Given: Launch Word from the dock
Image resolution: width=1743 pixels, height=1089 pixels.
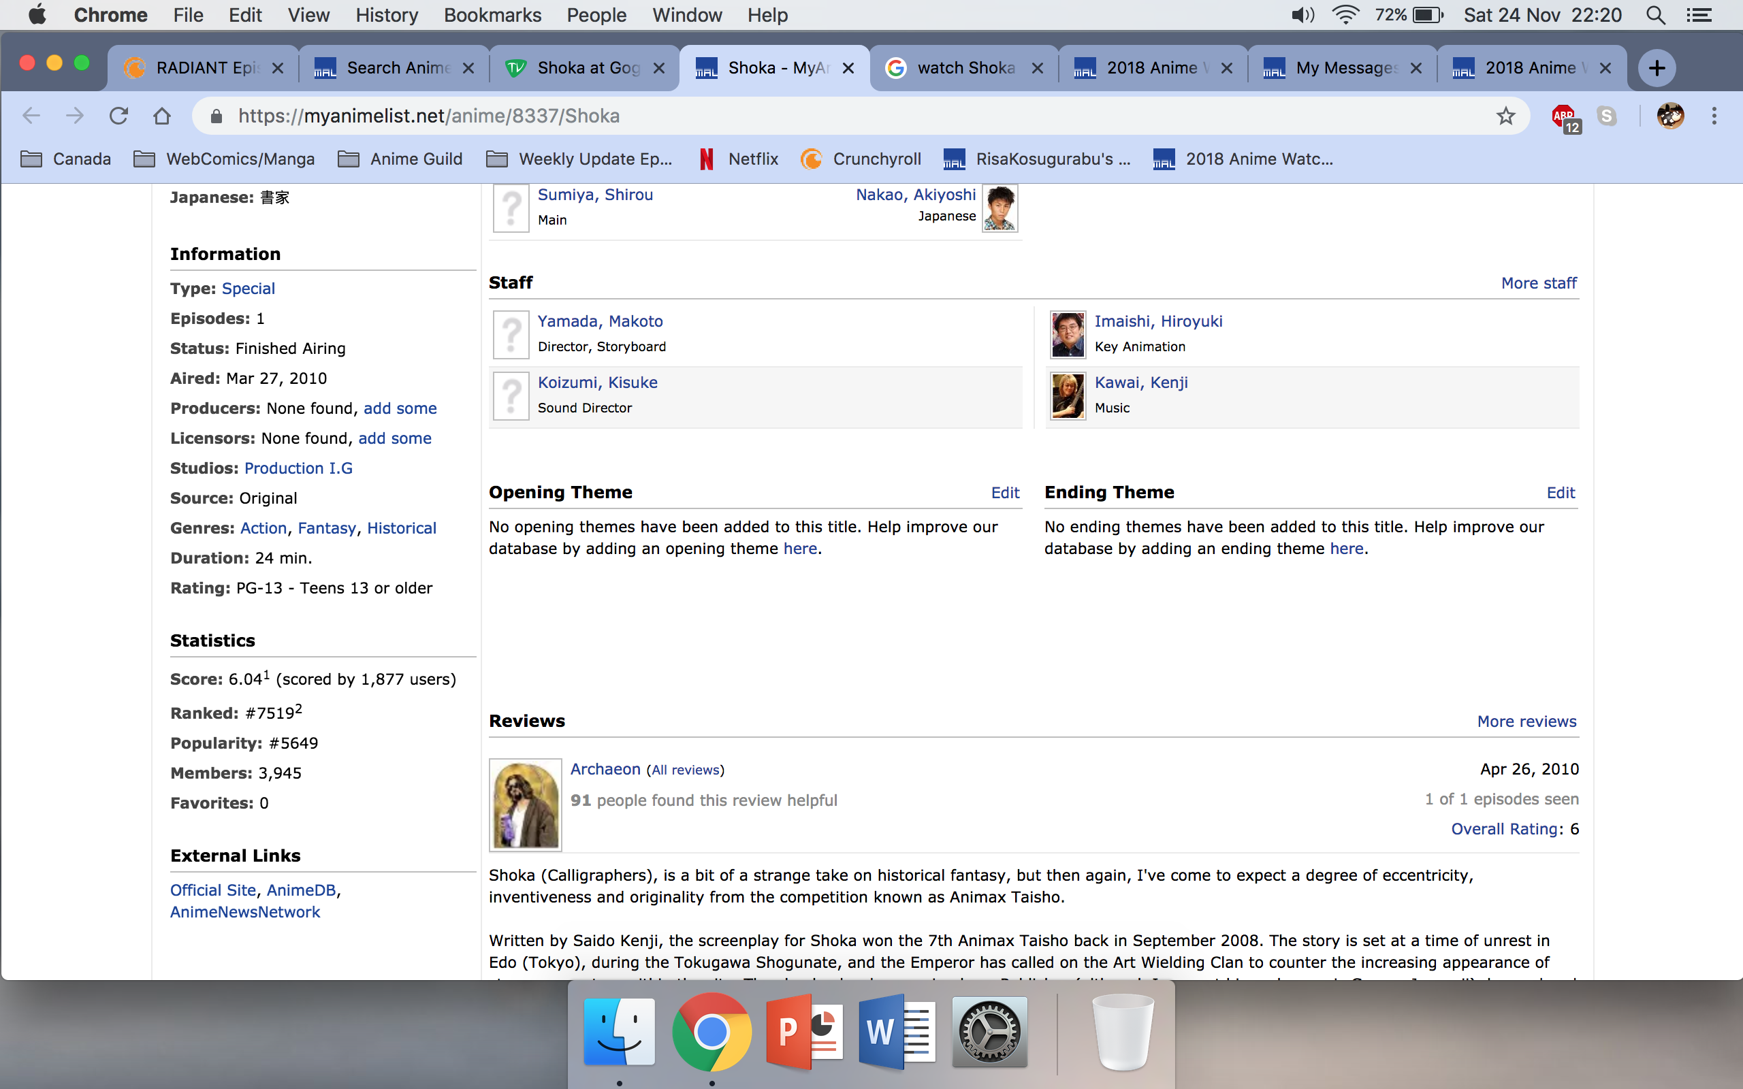Looking at the screenshot, I should [x=897, y=1032].
